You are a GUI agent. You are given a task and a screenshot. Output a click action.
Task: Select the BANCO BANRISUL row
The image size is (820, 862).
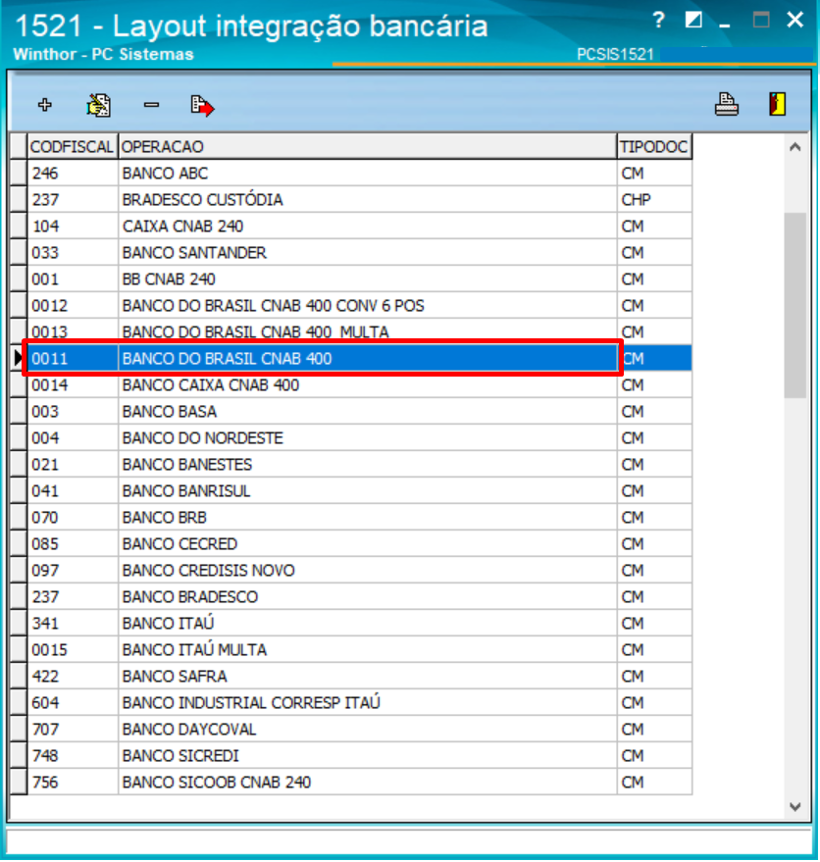360,490
